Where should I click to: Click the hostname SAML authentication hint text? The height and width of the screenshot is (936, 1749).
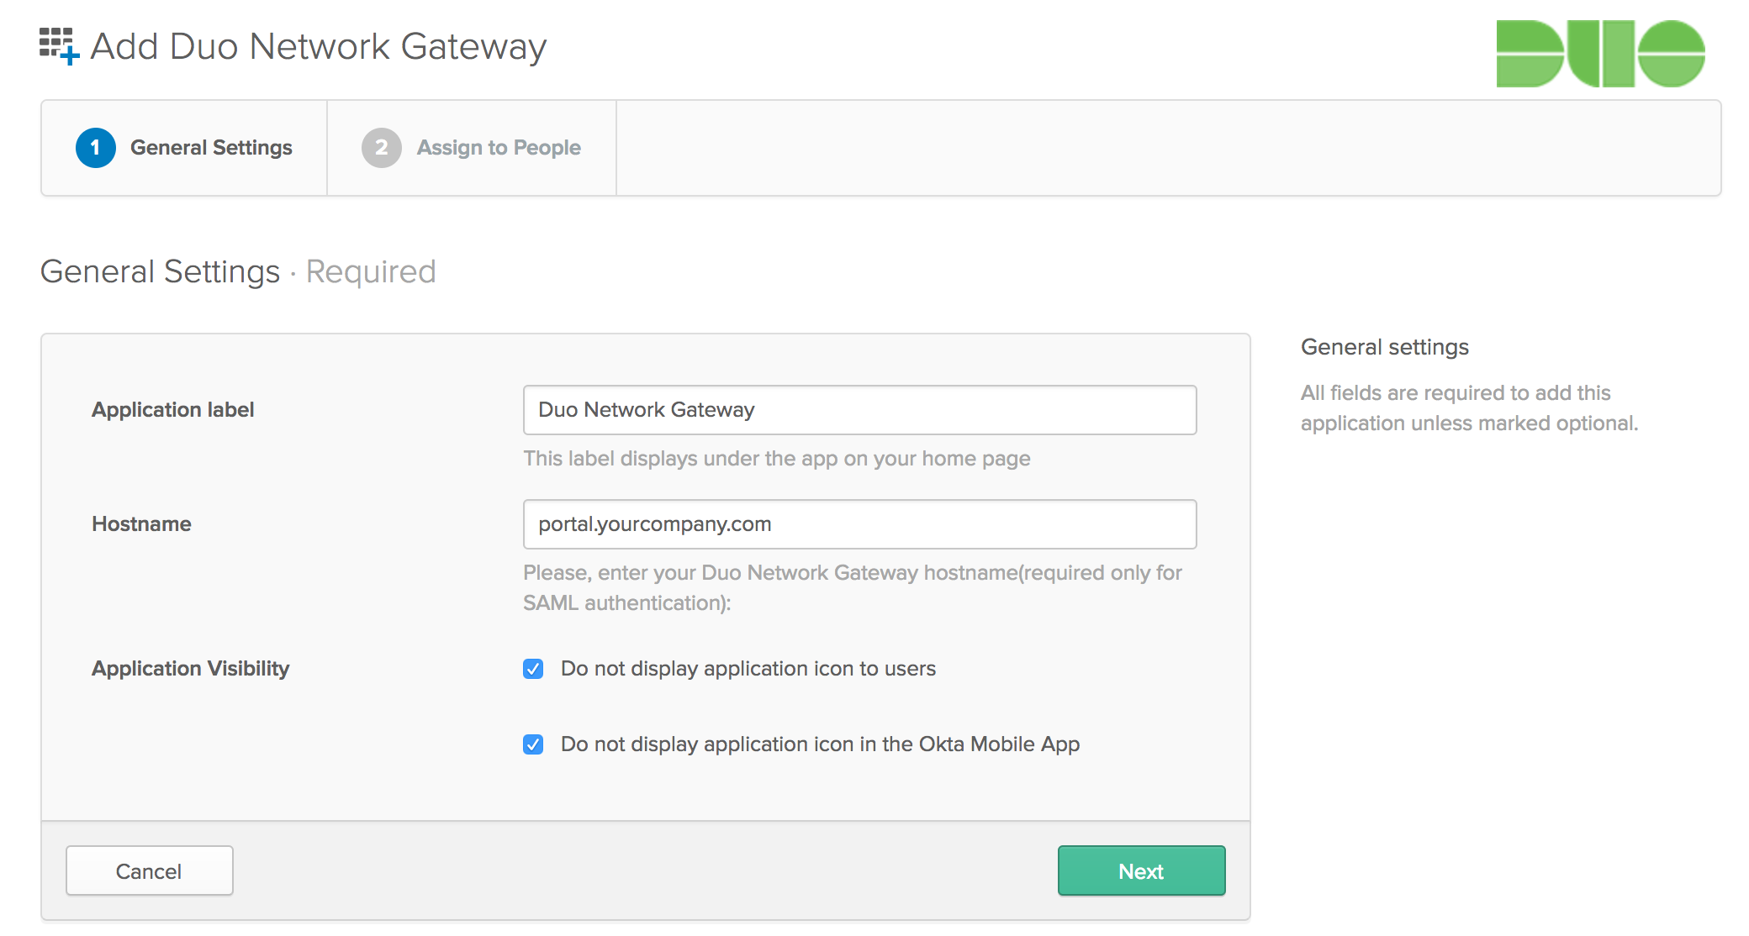click(x=853, y=588)
